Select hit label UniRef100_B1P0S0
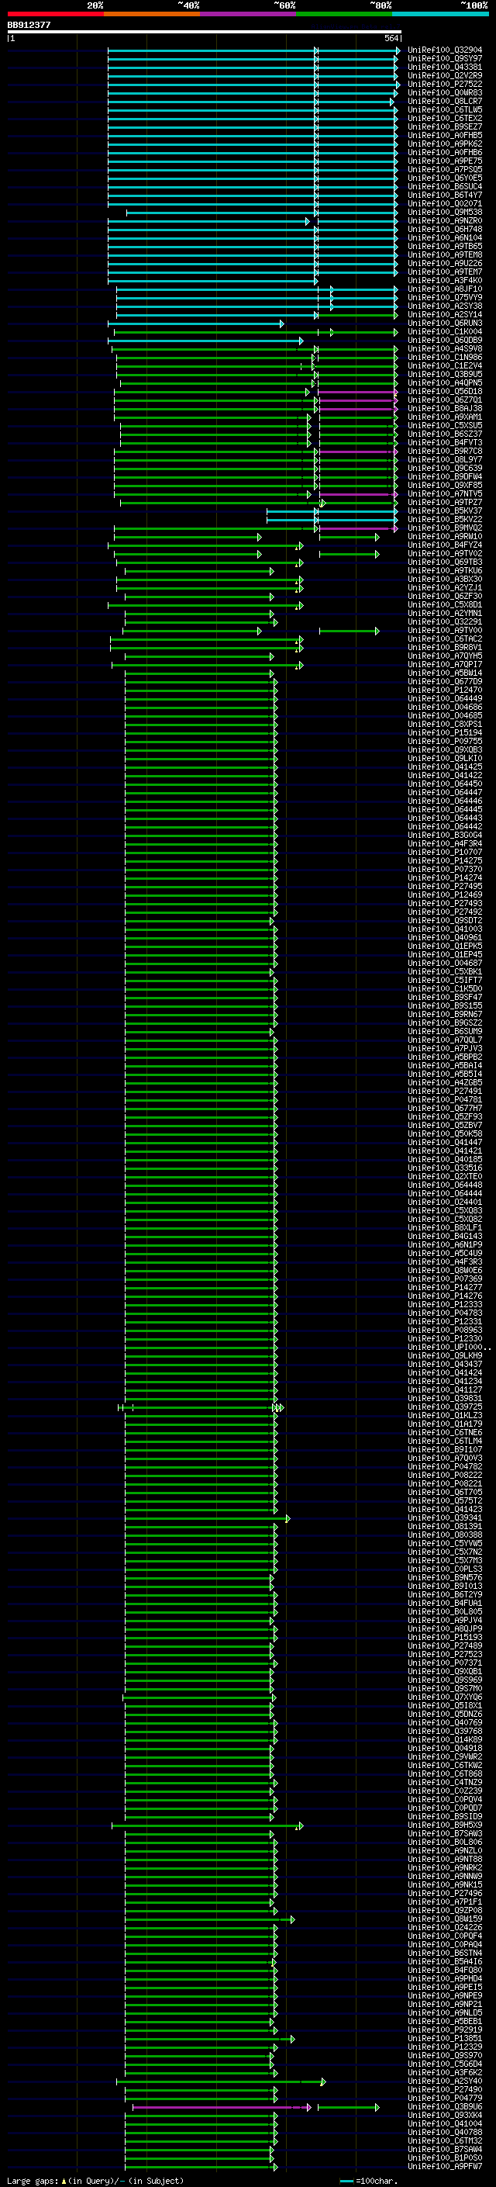 (445, 2158)
